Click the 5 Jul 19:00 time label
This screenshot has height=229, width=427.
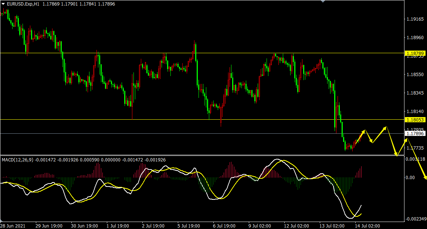pyautogui.click(x=189, y=226)
